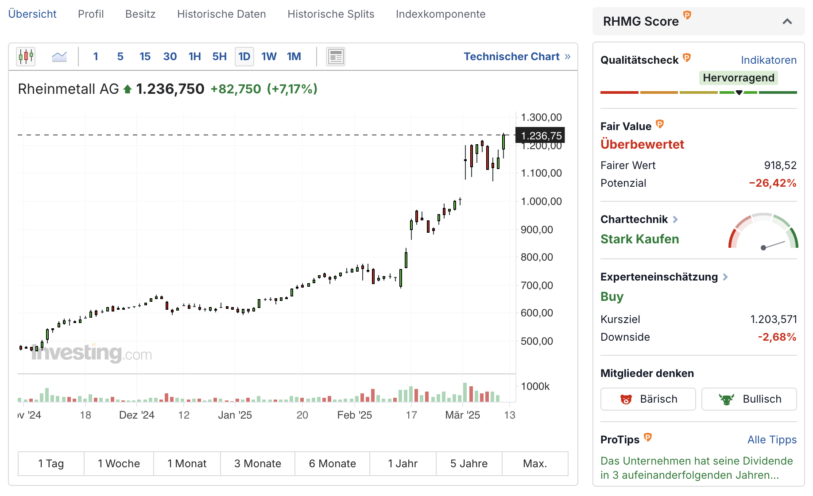
Task: Choose the 5H chart interval
Action: (220, 57)
